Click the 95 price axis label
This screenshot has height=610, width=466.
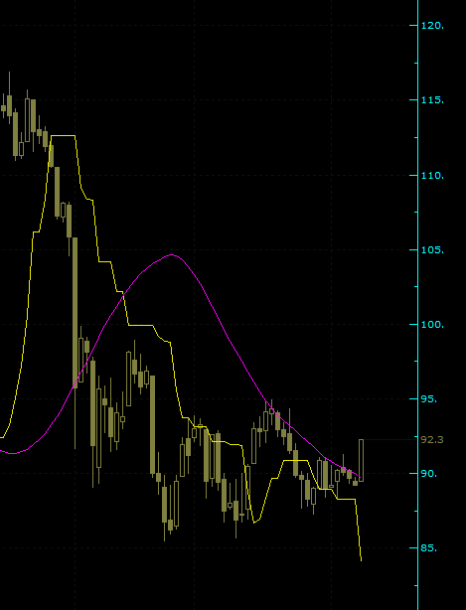(x=429, y=399)
